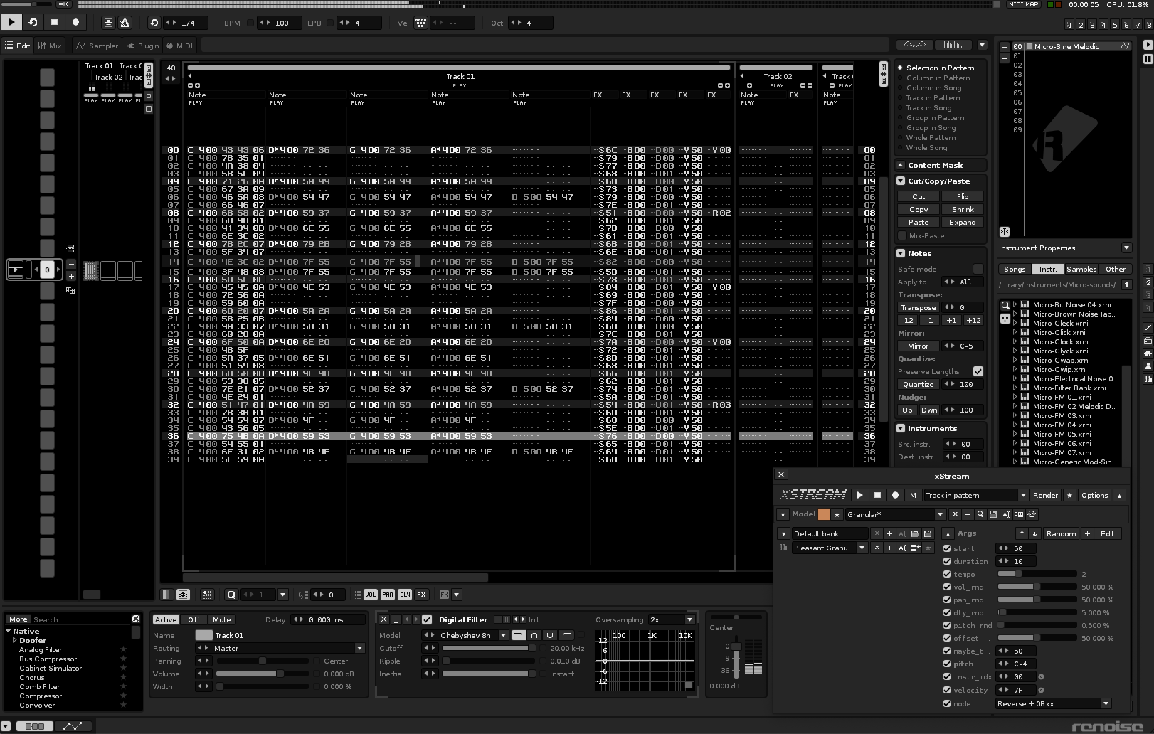This screenshot has width=1154, height=734.
Task: Move xStream argument down arrow
Action: pyautogui.click(x=1034, y=533)
